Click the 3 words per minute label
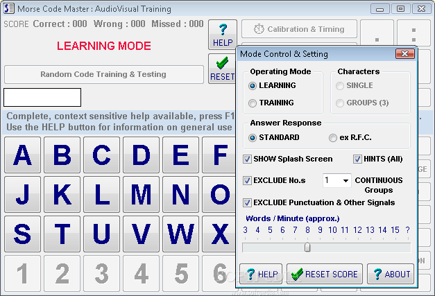Screen dimensions: 435x296 coord(245,229)
